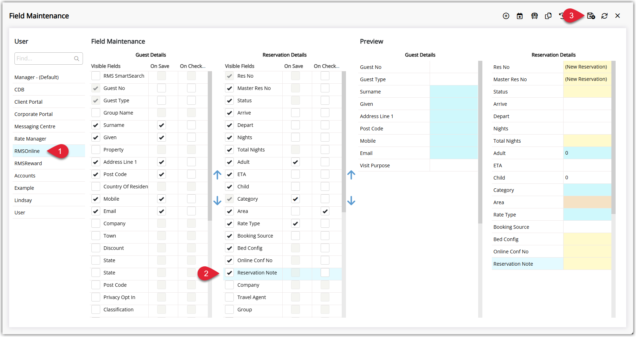Enable Discount visible field checkbox
636x337 pixels.
pos(96,248)
